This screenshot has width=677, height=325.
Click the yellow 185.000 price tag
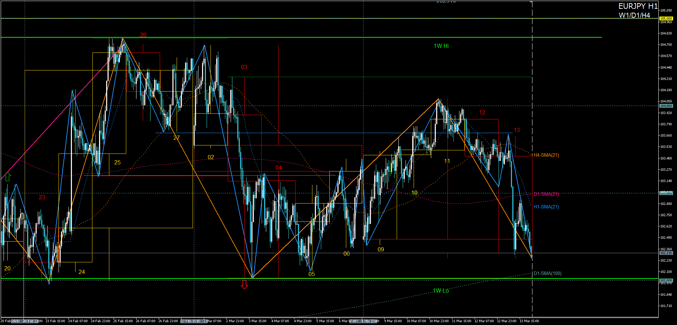pyautogui.click(x=666, y=18)
